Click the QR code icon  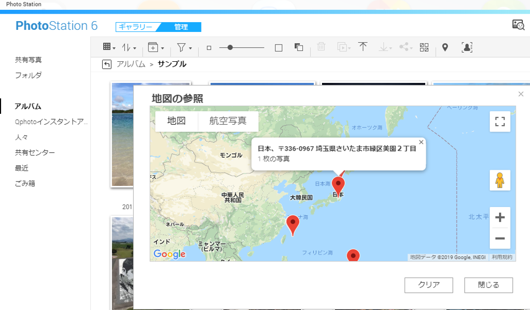pos(424,48)
